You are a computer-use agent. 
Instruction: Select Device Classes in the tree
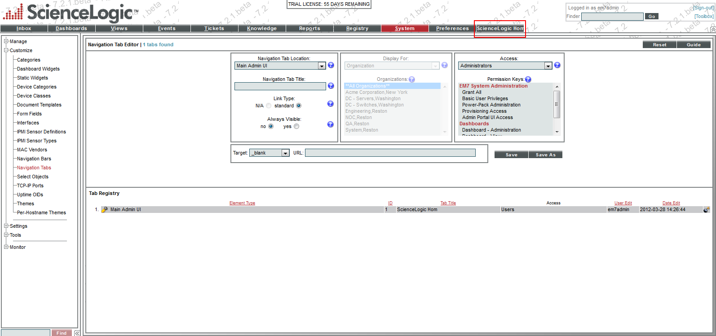click(x=34, y=96)
